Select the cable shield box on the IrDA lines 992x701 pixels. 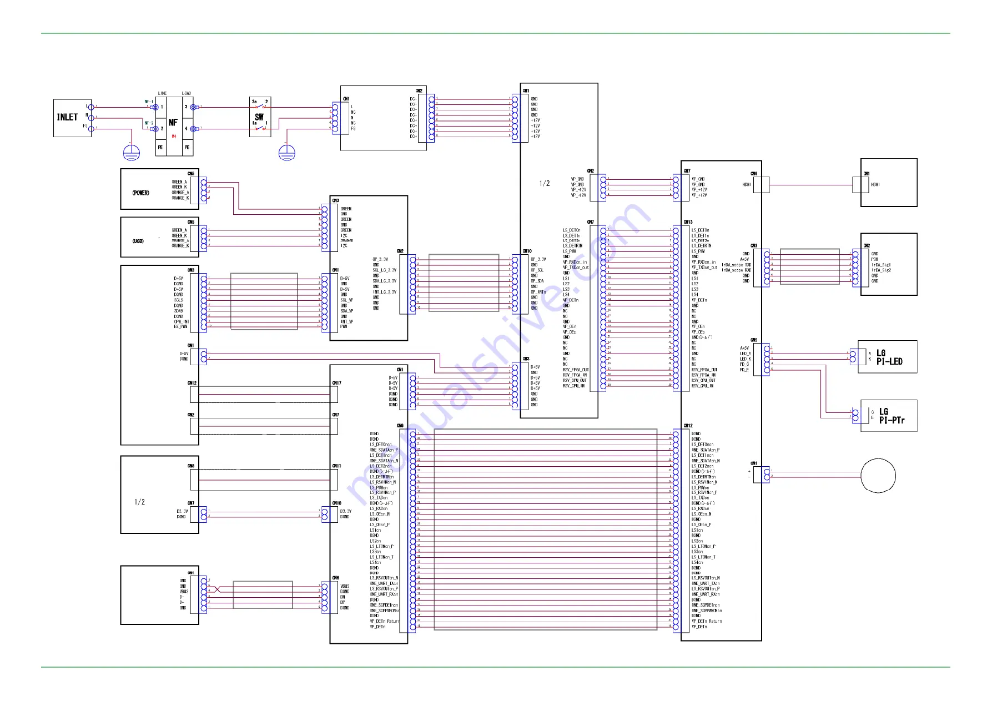point(809,266)
